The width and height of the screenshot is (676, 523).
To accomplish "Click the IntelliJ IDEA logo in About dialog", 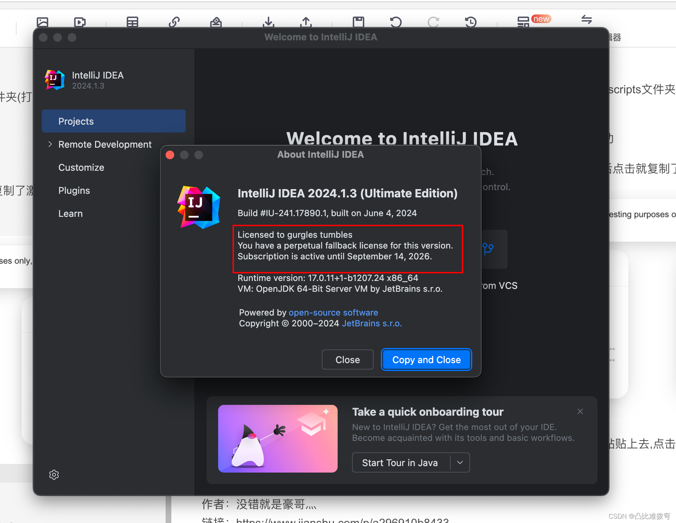I will click(x=199, y=207).
